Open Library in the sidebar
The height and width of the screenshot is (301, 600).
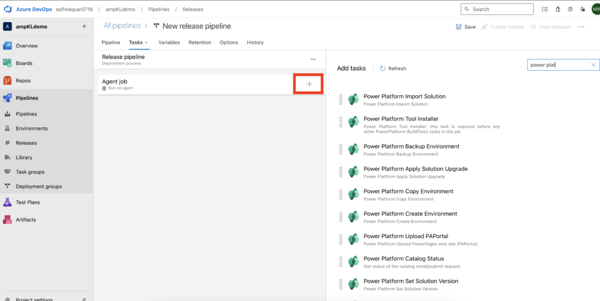click(24, 157)
